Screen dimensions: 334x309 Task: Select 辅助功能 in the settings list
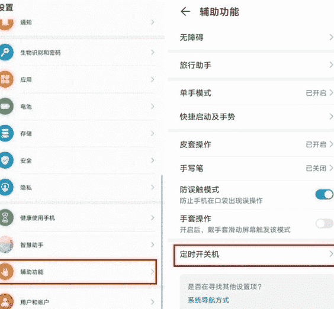point(78,272)
